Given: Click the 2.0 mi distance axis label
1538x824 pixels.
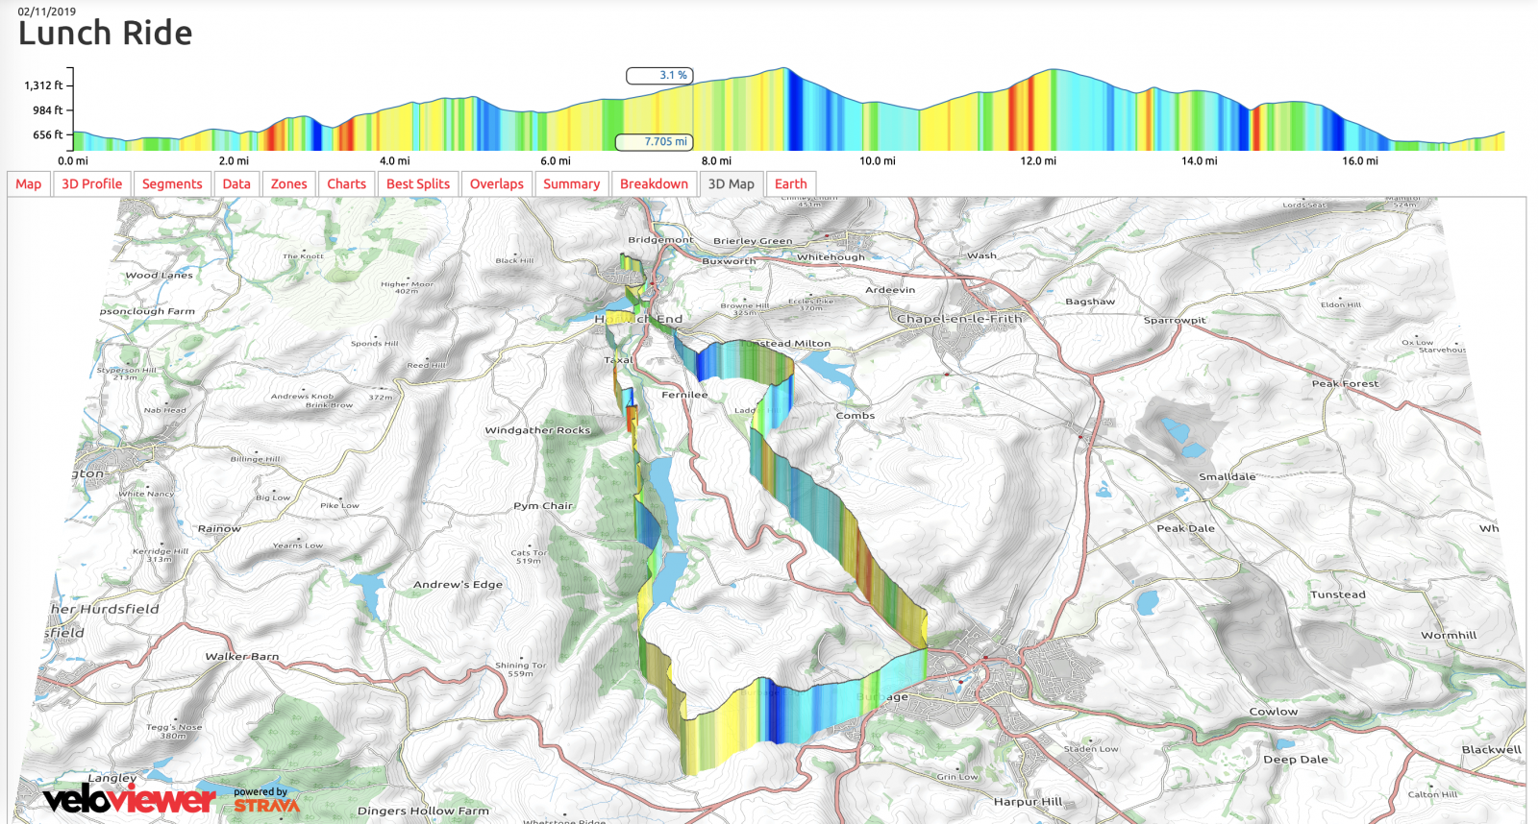Looking at the screenshot, I should pos(234,161).
